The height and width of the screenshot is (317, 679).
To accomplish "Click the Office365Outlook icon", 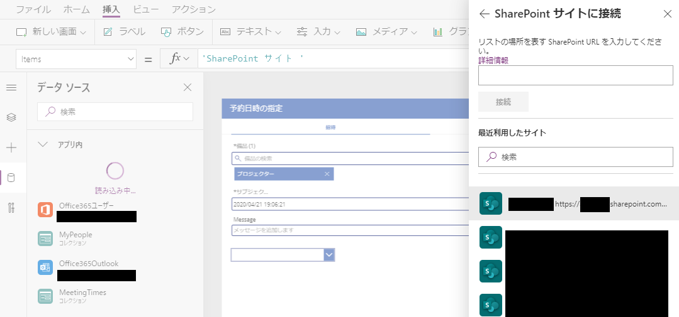I will (x=45, y=267).
